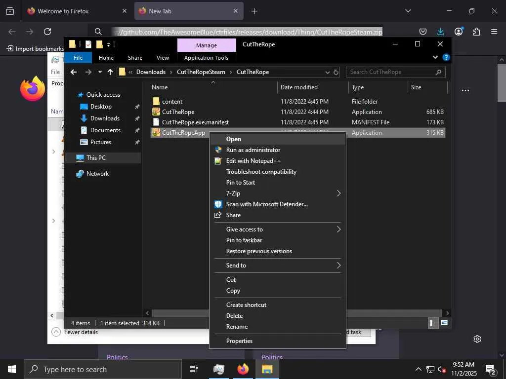The image size is (506, 379).
Task: Open the File tab in Explorer
Action: [x=78, y=58]
